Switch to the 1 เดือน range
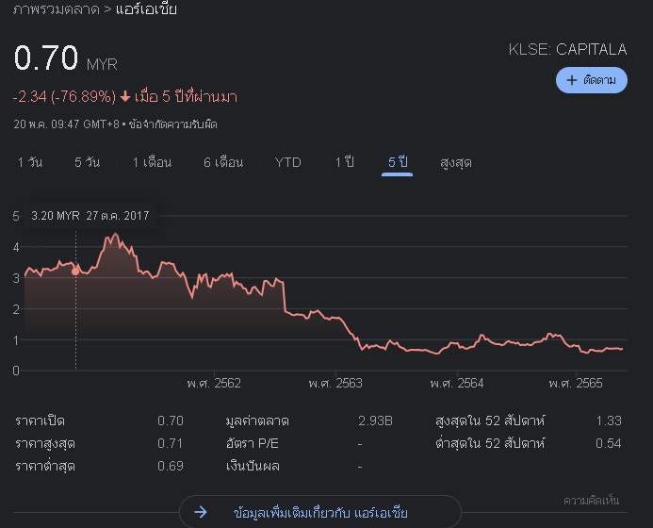This screenshot has height=528, width=653. [x=152, y=162]
